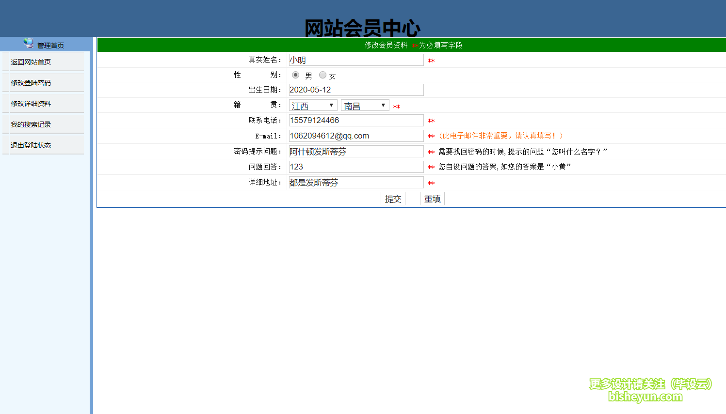
Task: Reset the form with 重填 button
Action: (432, 199)
